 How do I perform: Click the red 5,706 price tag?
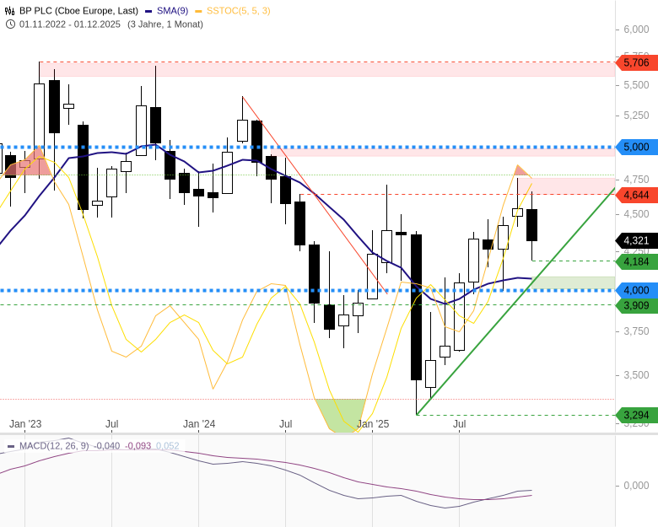636,62
